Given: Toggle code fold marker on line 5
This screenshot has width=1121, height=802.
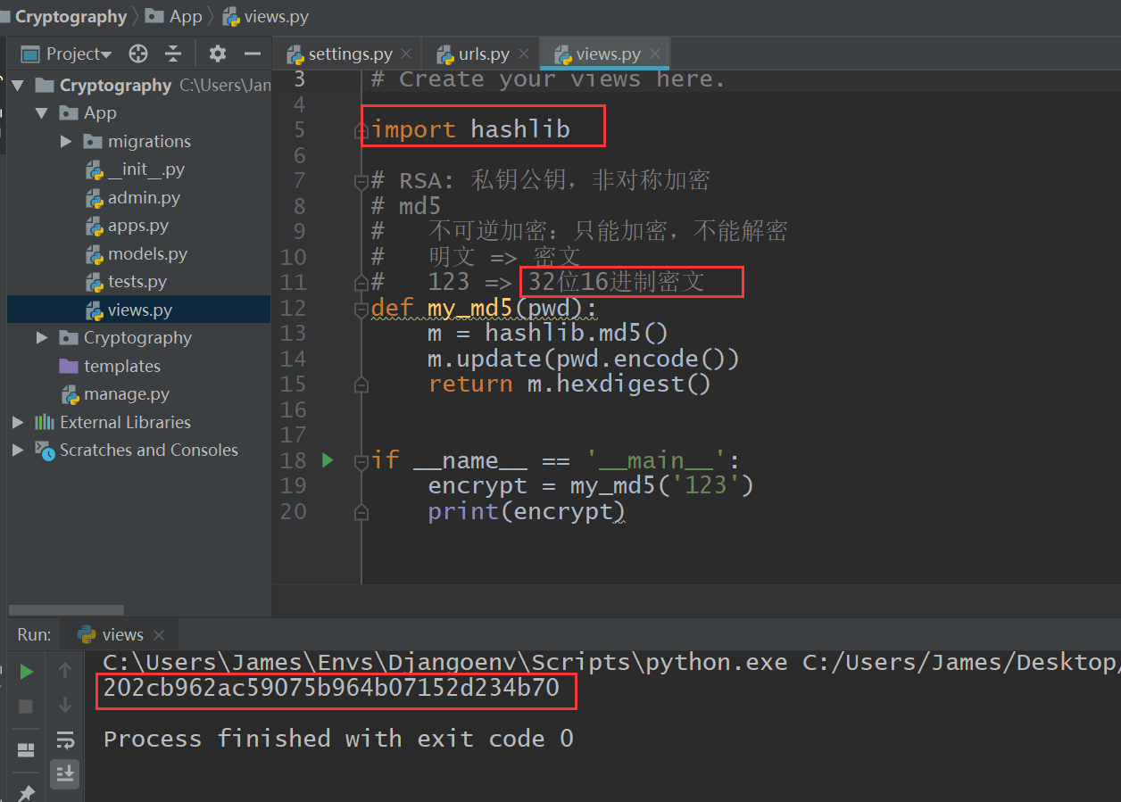Looking at the screenshot, I should (x=361, y=131).
